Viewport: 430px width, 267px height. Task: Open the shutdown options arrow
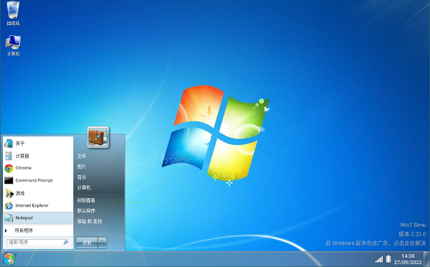click(x=102, y=243)
